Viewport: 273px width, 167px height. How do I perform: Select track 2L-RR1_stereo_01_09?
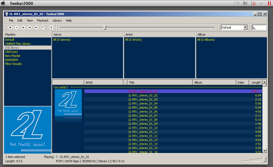point(173,123)
